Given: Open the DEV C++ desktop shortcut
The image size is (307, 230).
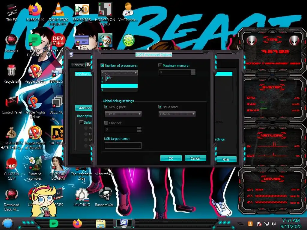Looking at the screenshot, I should pyautogui.click(x=58, y=40).
